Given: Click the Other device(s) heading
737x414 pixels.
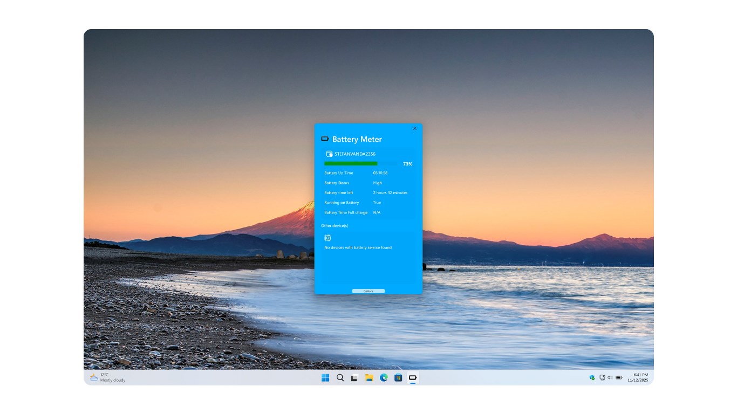Looking at the screenshot, I should click(x=335, y=226).
